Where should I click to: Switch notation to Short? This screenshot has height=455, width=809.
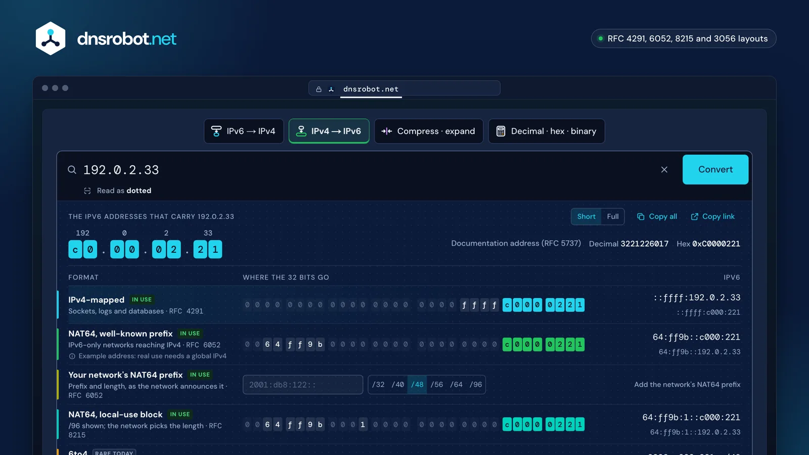(x=587, y=216)
